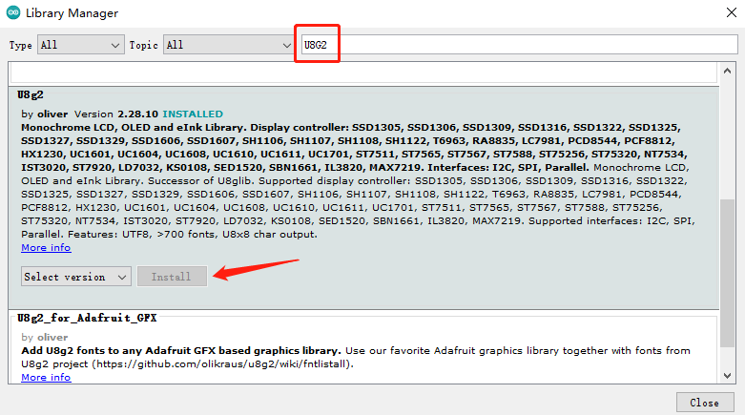This screenshot has height=415, width=745.
Task: Click the vertical scrollbar thumb
Action: point(727,273)
